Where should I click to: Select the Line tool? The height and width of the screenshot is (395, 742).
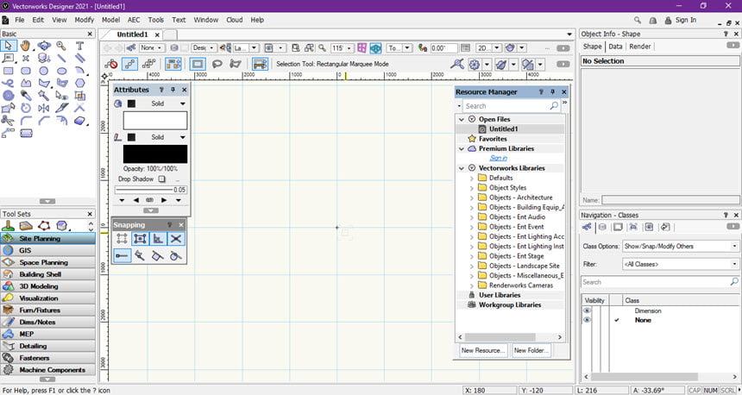pyautogui.click(x=61, y=58)
